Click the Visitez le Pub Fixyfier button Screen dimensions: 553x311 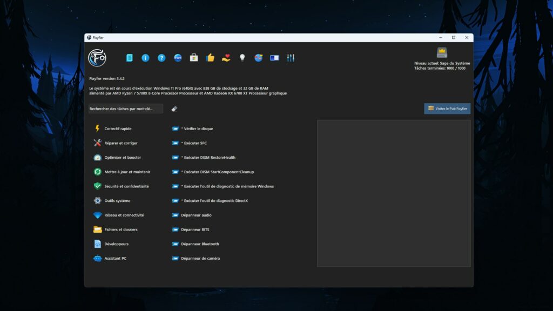coord(447,109)
